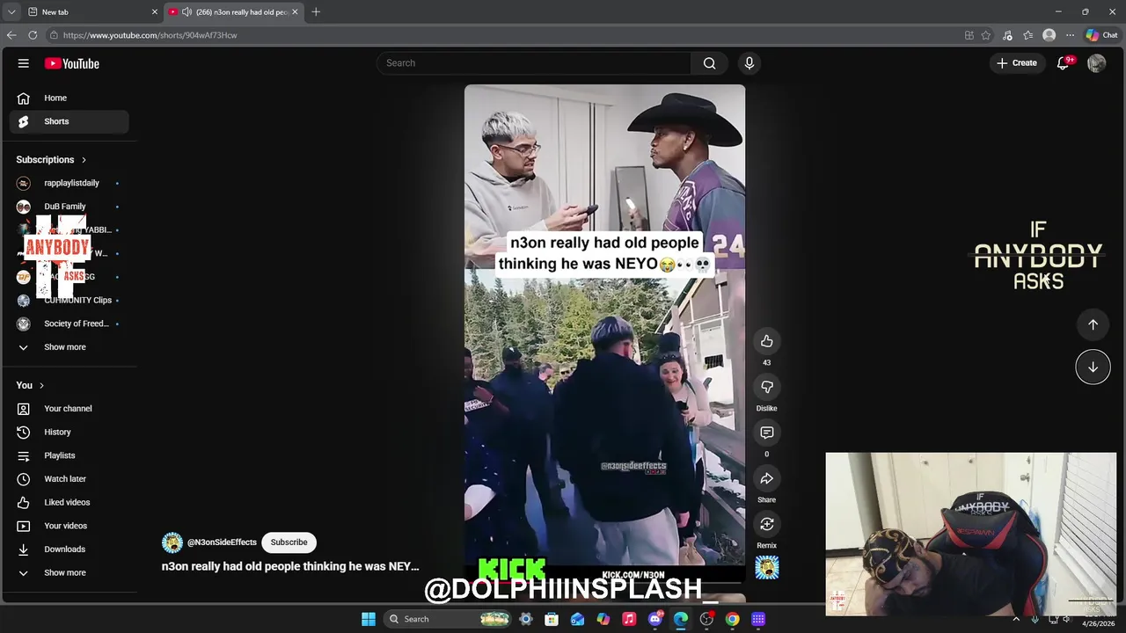Subscribe to N3onSideEffects
1126x633 pixels.
[x=289, y=542]
